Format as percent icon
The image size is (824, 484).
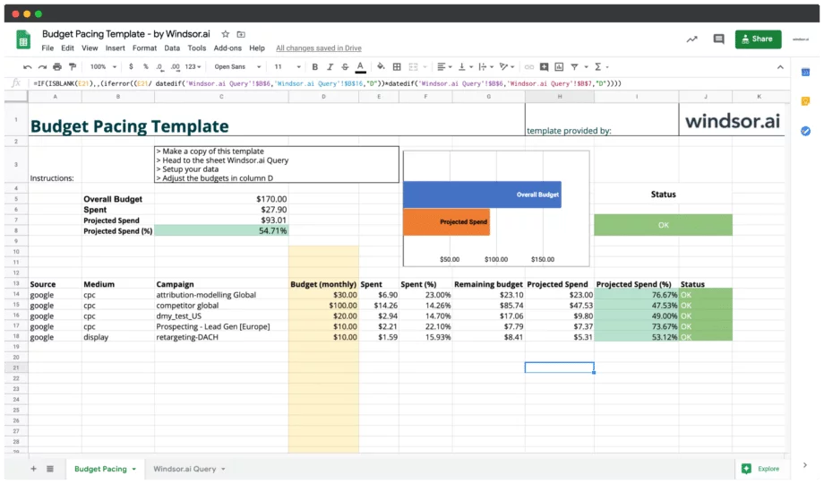tap(146, 67)
